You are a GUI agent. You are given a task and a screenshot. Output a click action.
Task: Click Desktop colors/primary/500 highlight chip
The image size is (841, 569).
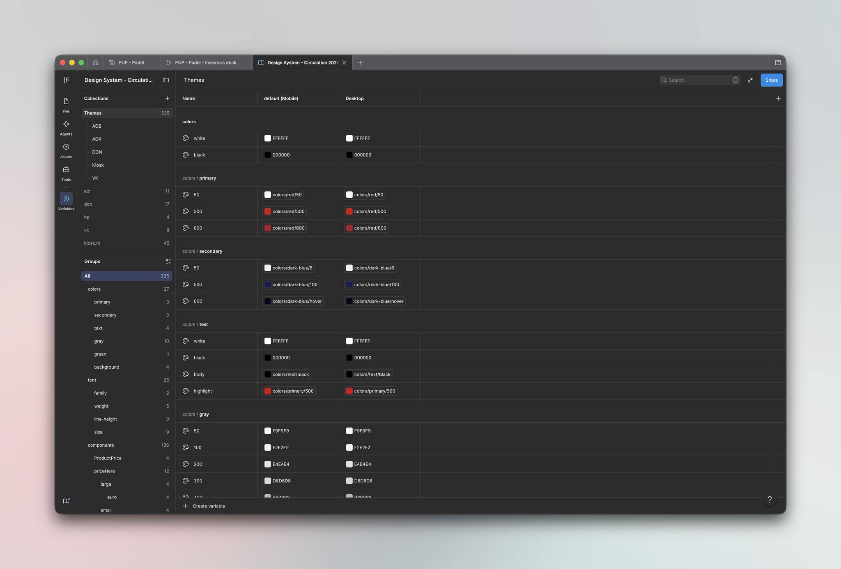pyautogui.click(x=371, y=391)
